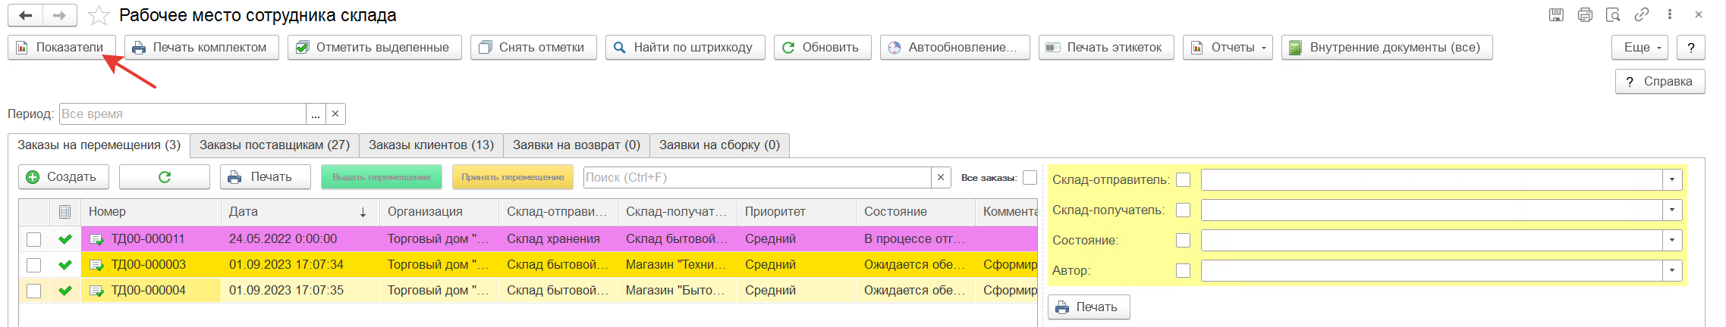
Task: Expand the Отчеты dropdown menu
Action: pos(1228,47)
